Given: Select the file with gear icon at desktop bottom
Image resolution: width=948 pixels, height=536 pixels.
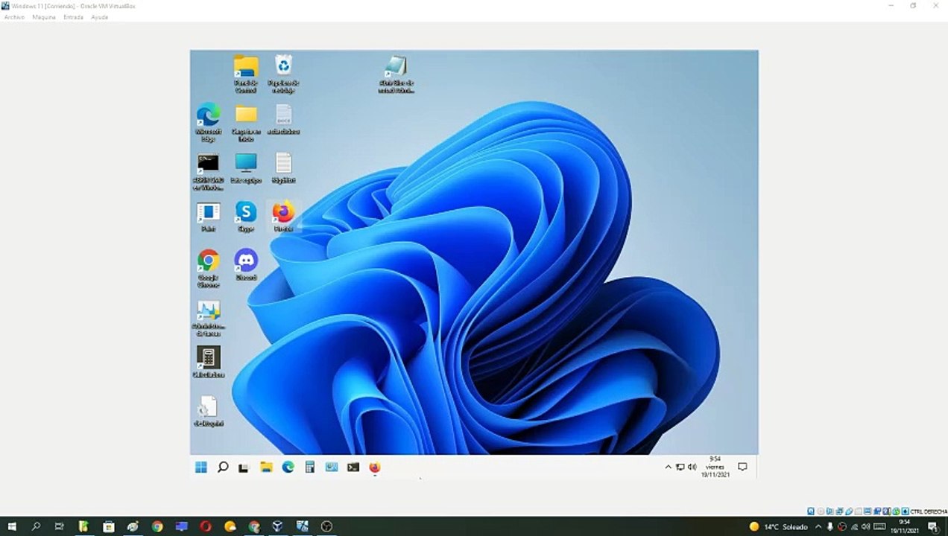Looking at the screenshot, I should [x=208, y=411].
